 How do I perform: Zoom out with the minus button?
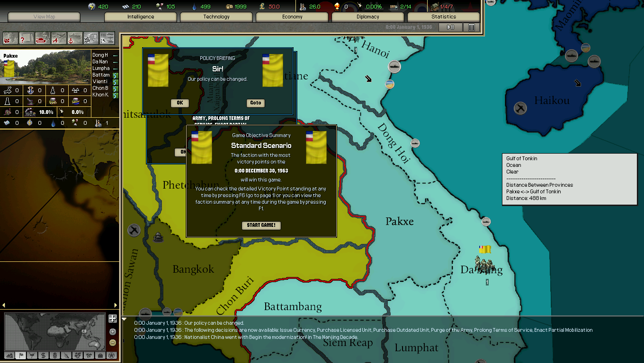(112, 343)
